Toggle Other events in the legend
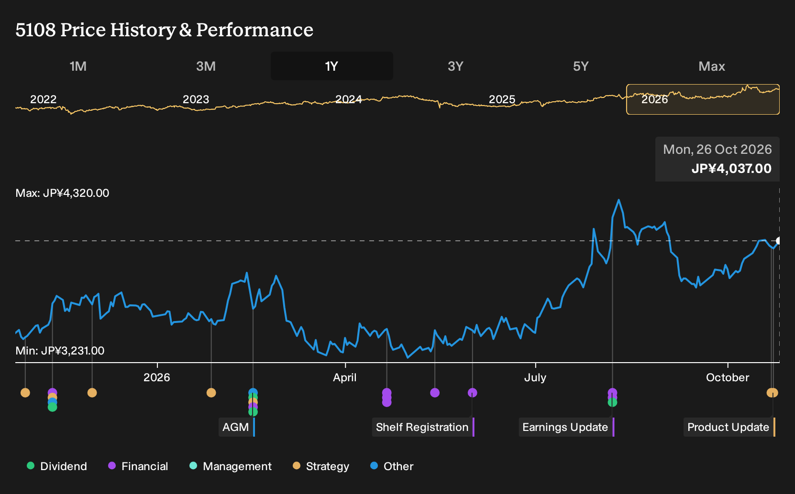This screenshot has width=795, height=494. (x=392, y=466)
